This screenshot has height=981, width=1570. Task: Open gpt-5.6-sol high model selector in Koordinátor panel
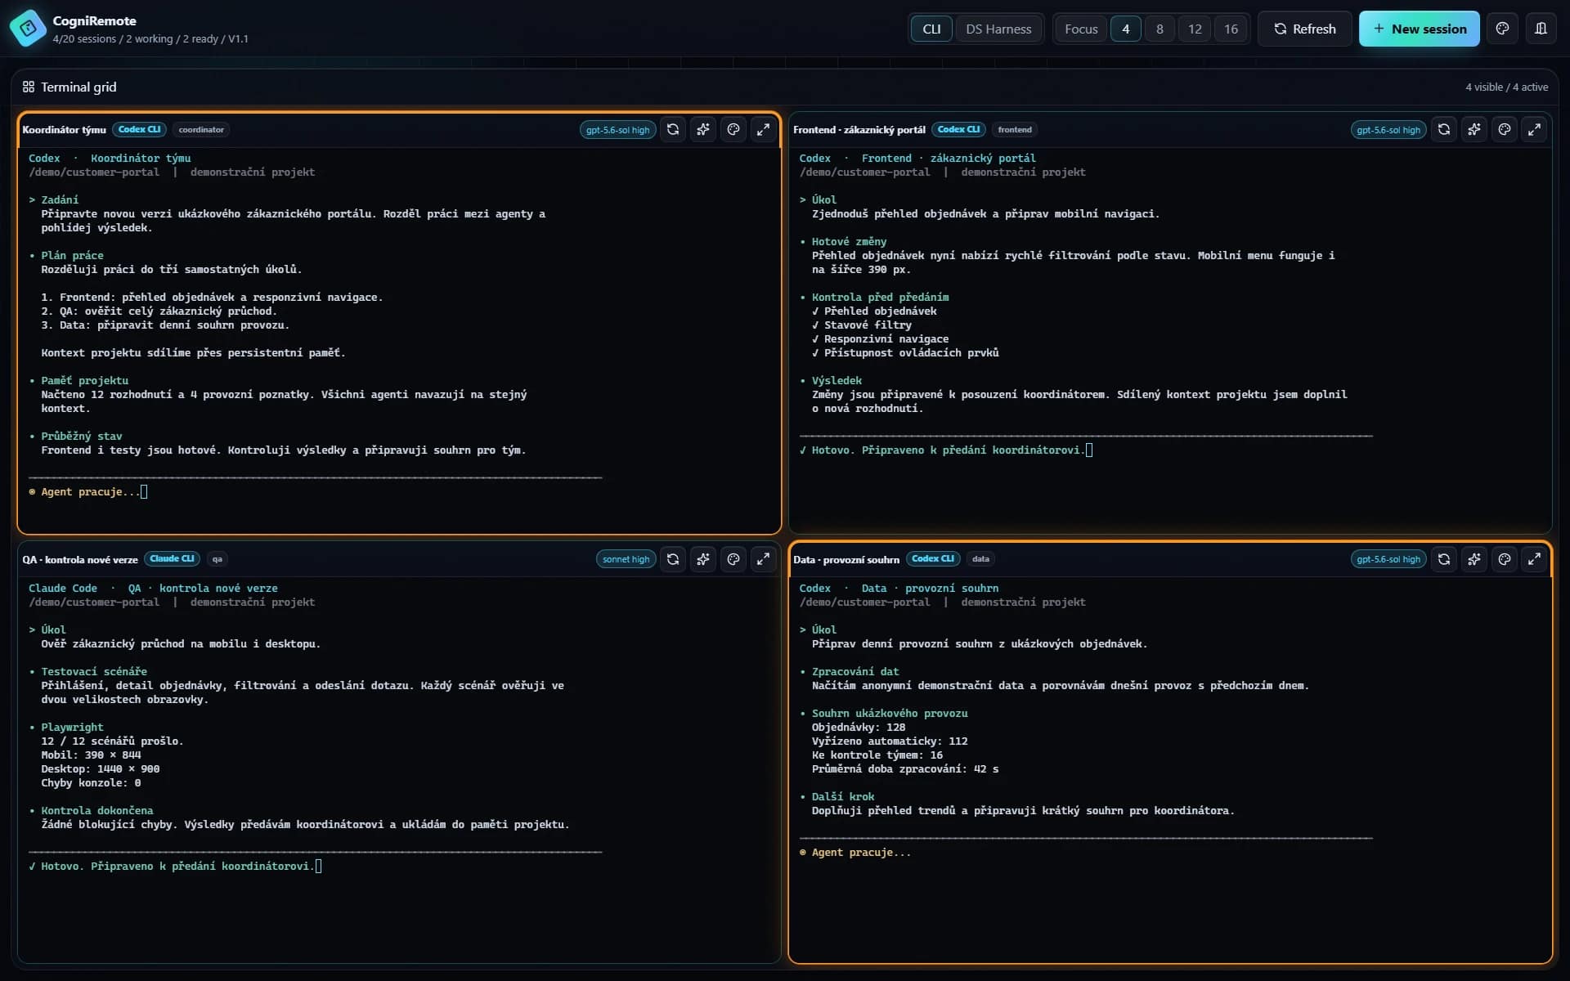617,130
